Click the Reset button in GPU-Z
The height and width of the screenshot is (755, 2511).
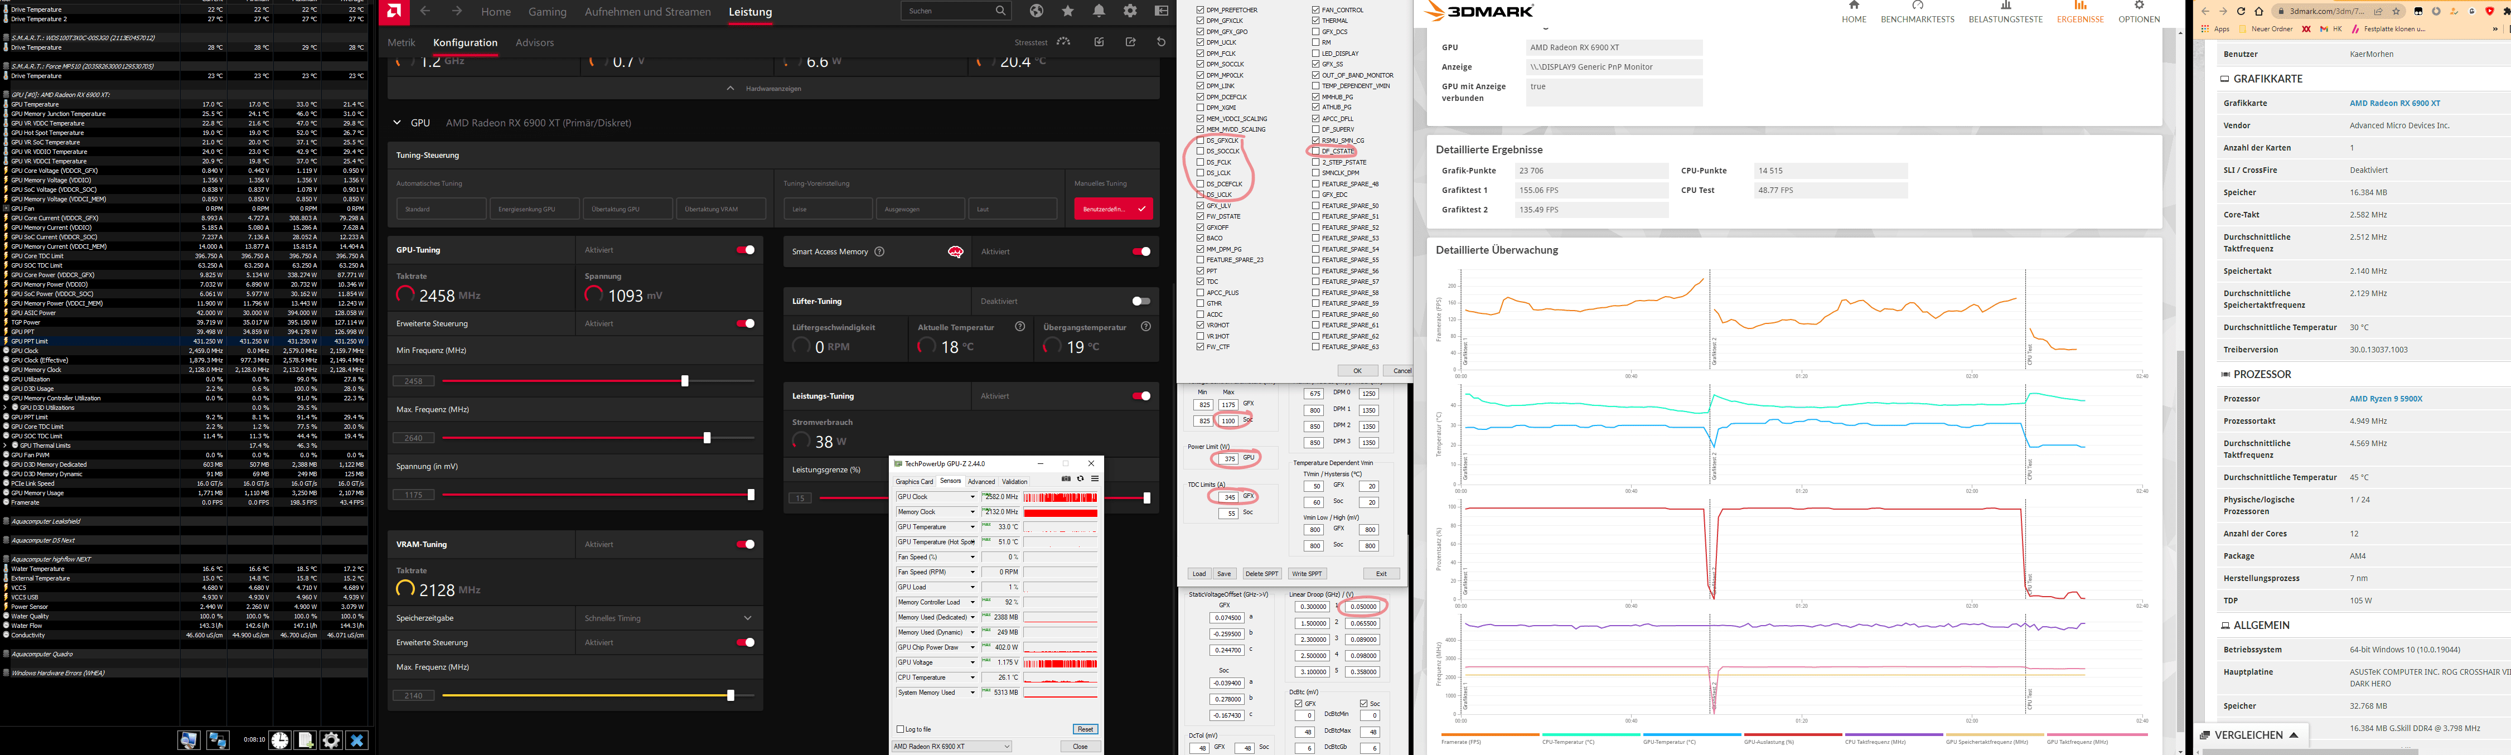click(x=1085, y=729)
